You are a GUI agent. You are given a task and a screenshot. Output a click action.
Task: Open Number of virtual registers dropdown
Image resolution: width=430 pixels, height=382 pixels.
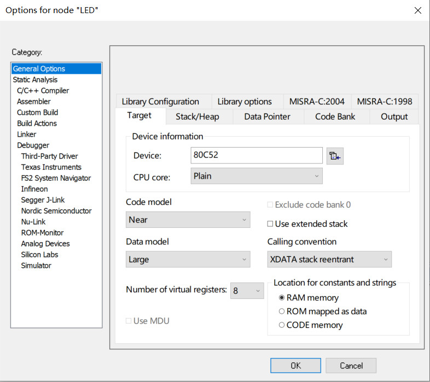pyautogui.click(x=247, y=291)
